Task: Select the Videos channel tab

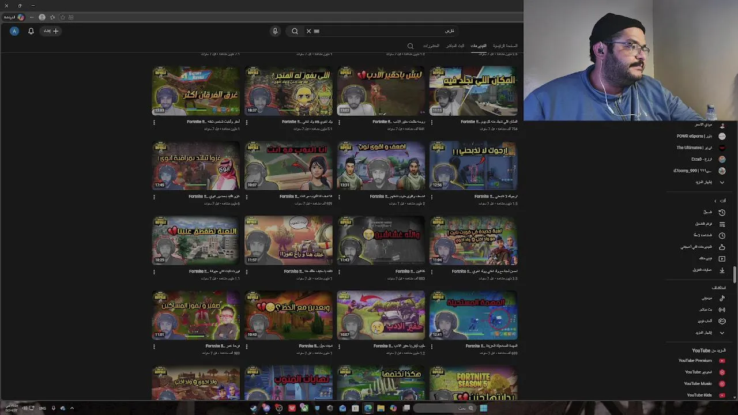Action: pos(479,46)
